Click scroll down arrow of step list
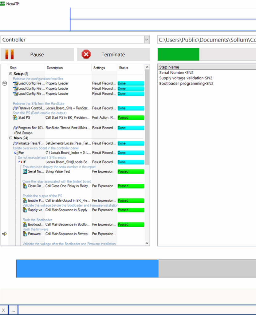256x315 pixels. tap(147, 243)
